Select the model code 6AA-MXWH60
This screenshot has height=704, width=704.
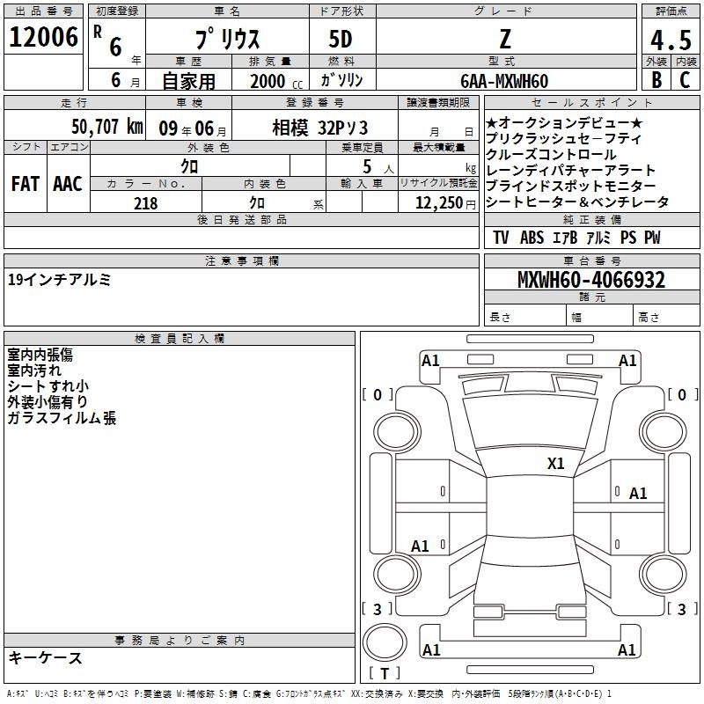pyautogui.click(x=504, y=81)
